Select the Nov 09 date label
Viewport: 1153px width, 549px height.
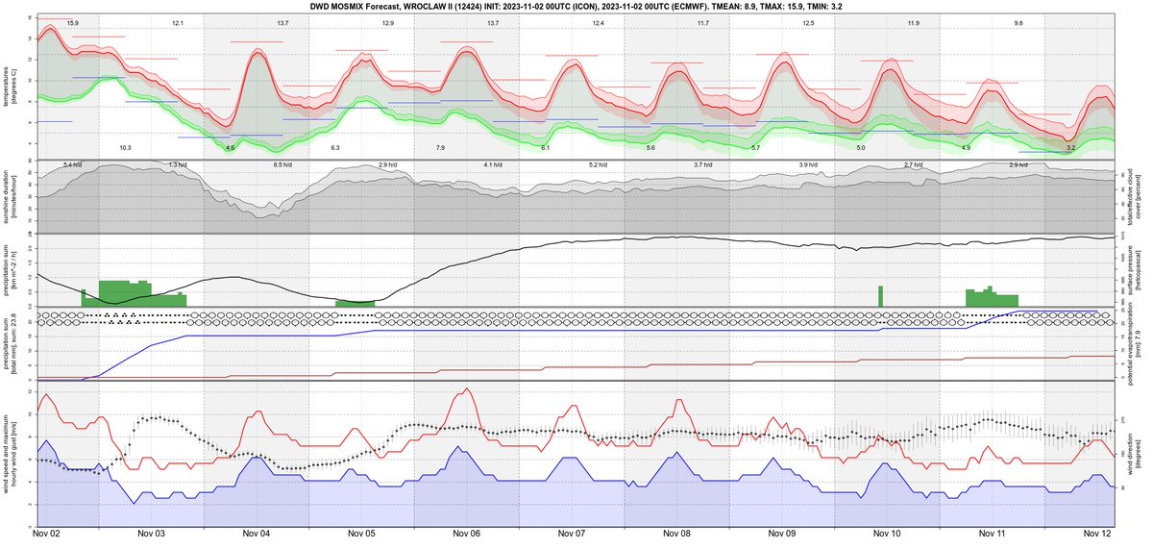(782, 533)
